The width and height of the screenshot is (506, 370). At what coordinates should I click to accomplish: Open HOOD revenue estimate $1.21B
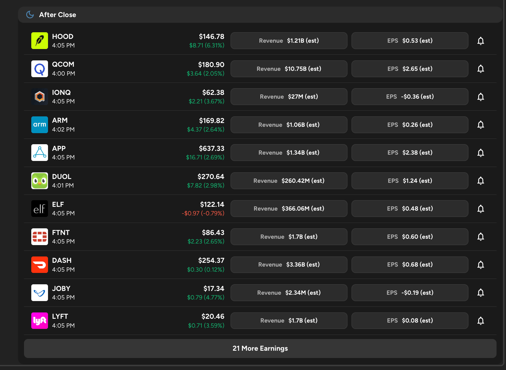click(289, 41)
